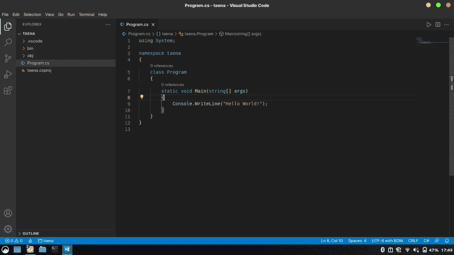This screenshot has width=454, height=255.
Task: Change language mode via C#
Action: (x=426, y=241)
